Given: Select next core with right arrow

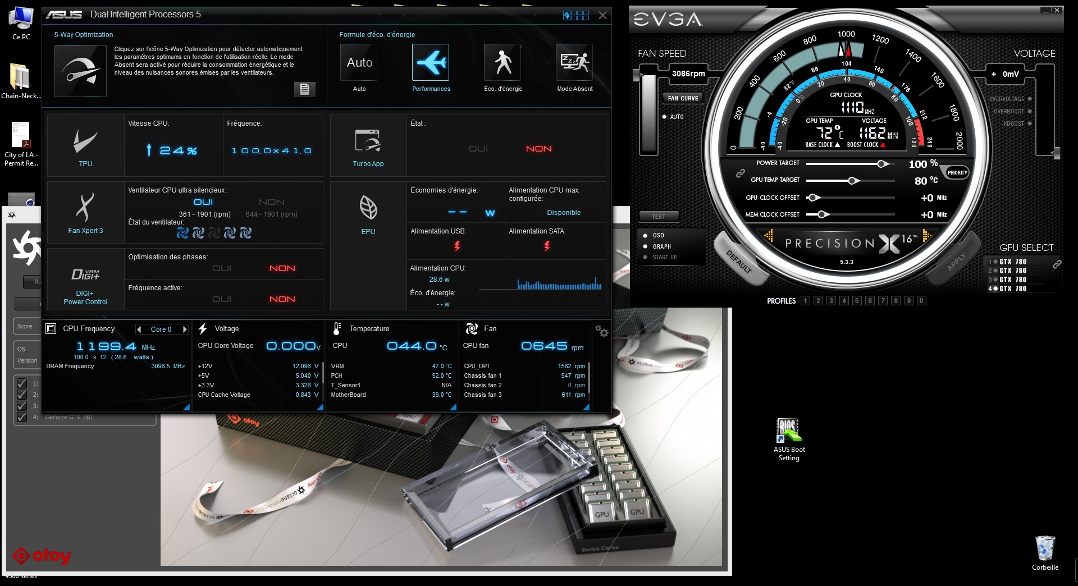Looking at the screenshot, I should click(x=185, y=329).
